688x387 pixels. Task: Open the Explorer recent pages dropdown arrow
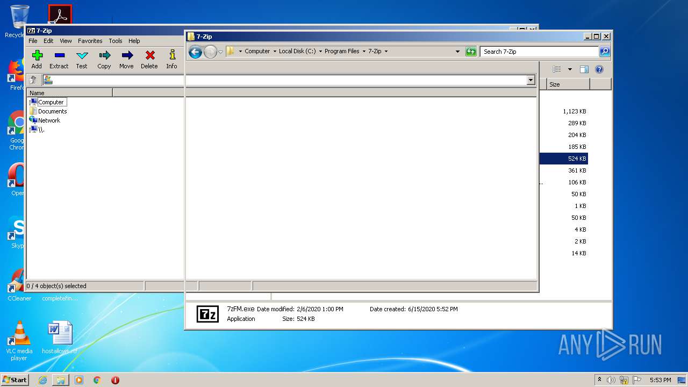pyautogui.click(x=220, y=52)
